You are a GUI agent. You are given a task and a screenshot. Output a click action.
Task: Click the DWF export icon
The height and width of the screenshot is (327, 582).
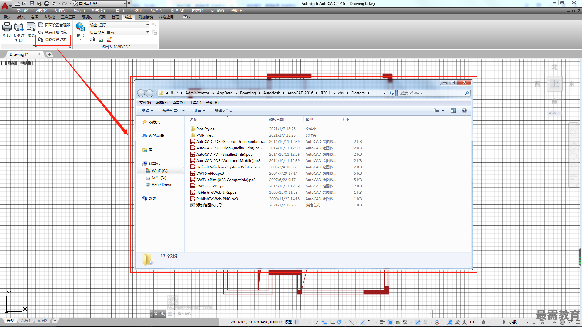[101, 39]
